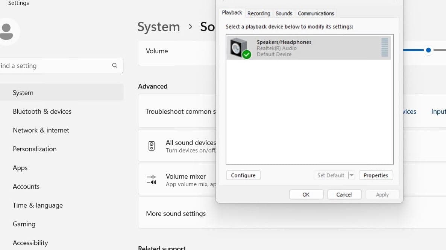The width and height of the screenshot is (446, 250).
Task: Click the volume slider handle
Action: pyautogui.click(x=428, y=50)
